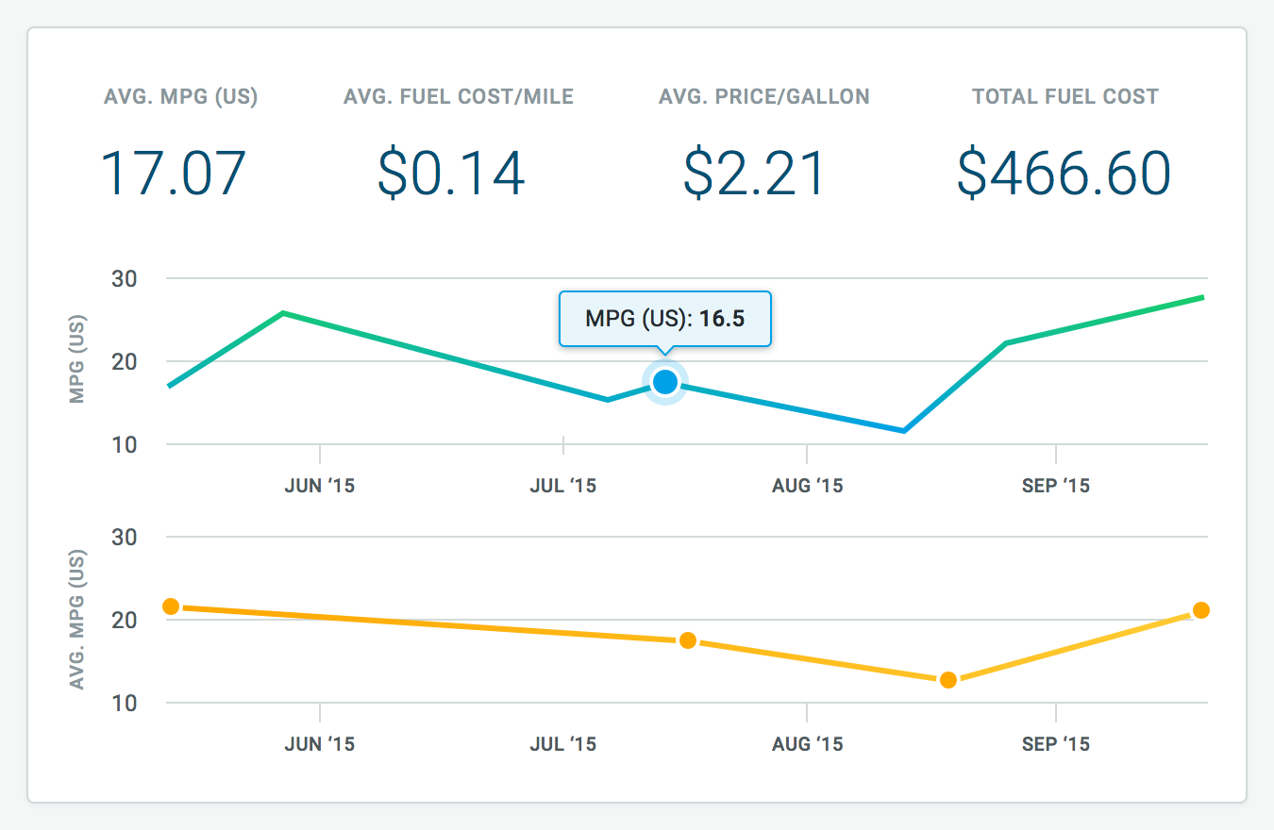Click the $0.14 fuel cost per mile value

pos(451,174)
